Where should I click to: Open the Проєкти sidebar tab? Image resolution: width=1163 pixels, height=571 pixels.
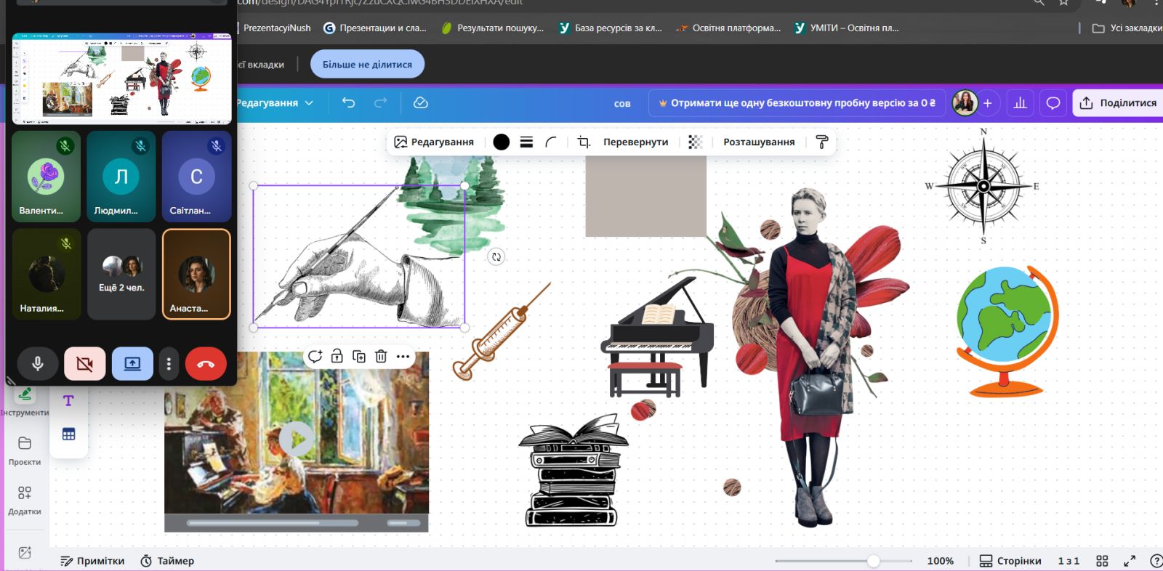click(x=25, y=450)
